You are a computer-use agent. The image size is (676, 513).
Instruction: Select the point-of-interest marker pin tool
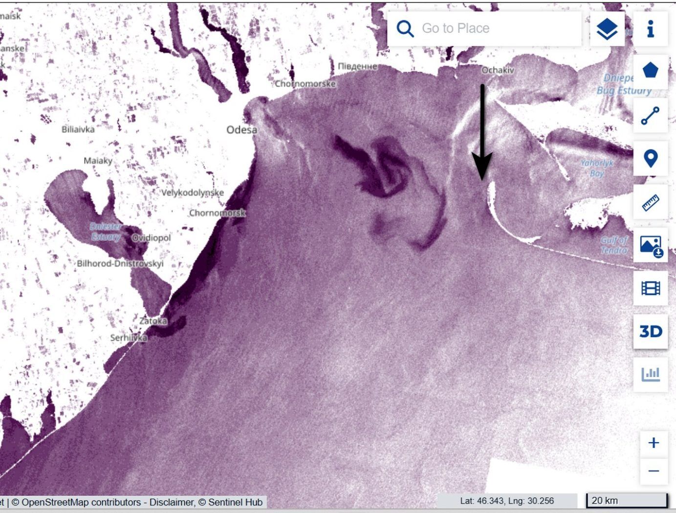[x=650, y=158]
